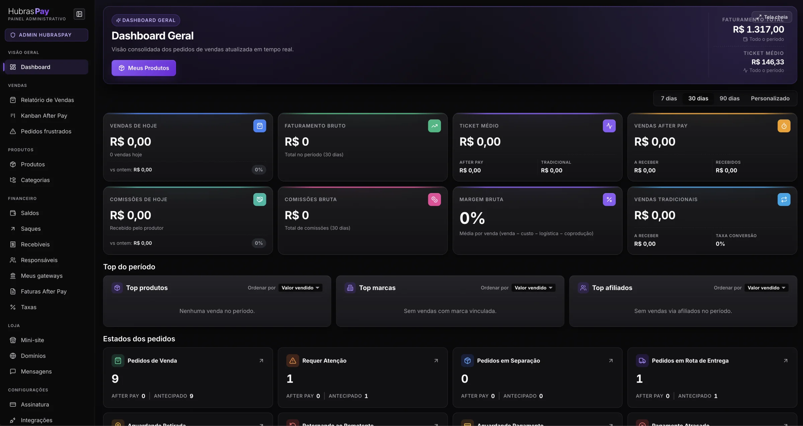Go to Faturas After Pay
This screenshot has height=426, width=803.
point(47,291)
